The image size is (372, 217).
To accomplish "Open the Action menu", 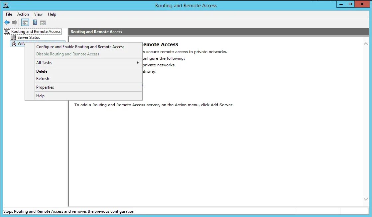I will (x=23, y=14).
